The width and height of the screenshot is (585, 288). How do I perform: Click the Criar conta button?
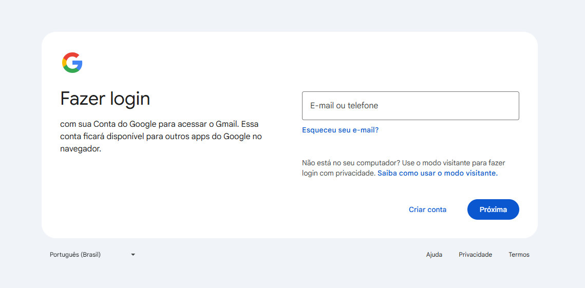[x=427, y=209]
